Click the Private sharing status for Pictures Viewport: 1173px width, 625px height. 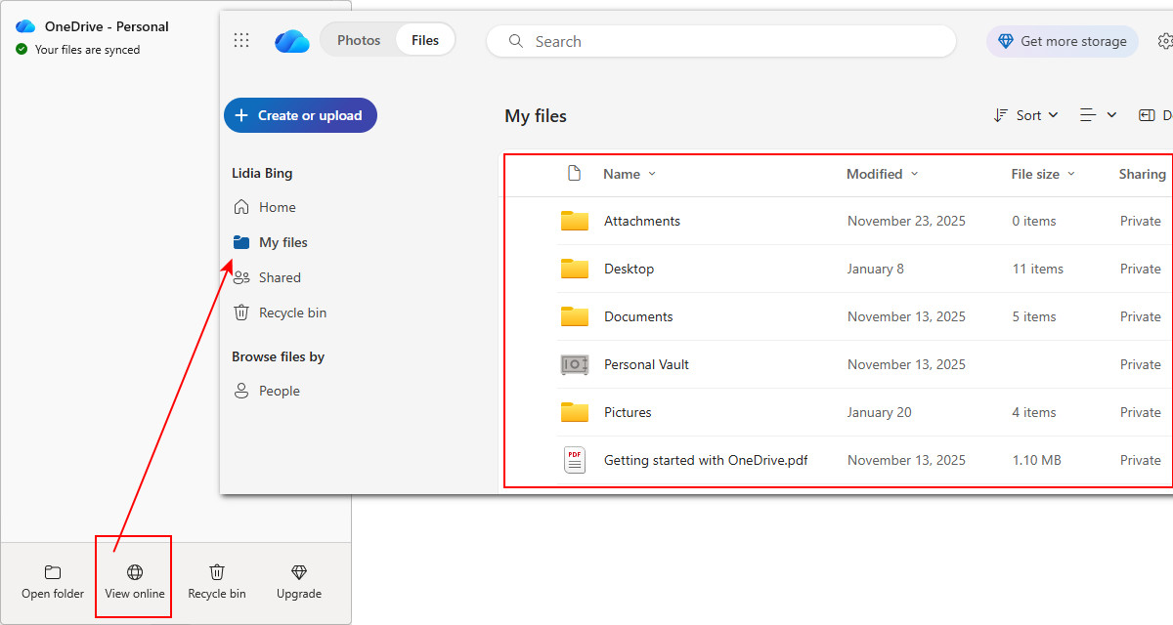(1141, 412)
